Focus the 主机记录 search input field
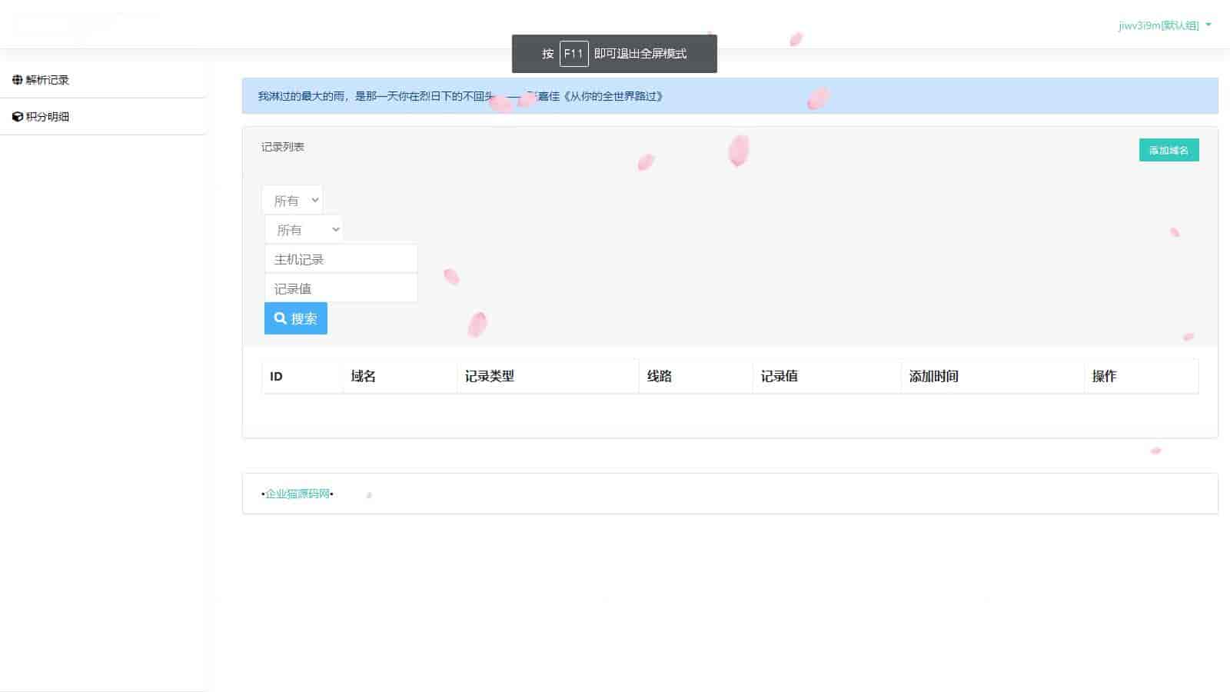 click(341, 259)
